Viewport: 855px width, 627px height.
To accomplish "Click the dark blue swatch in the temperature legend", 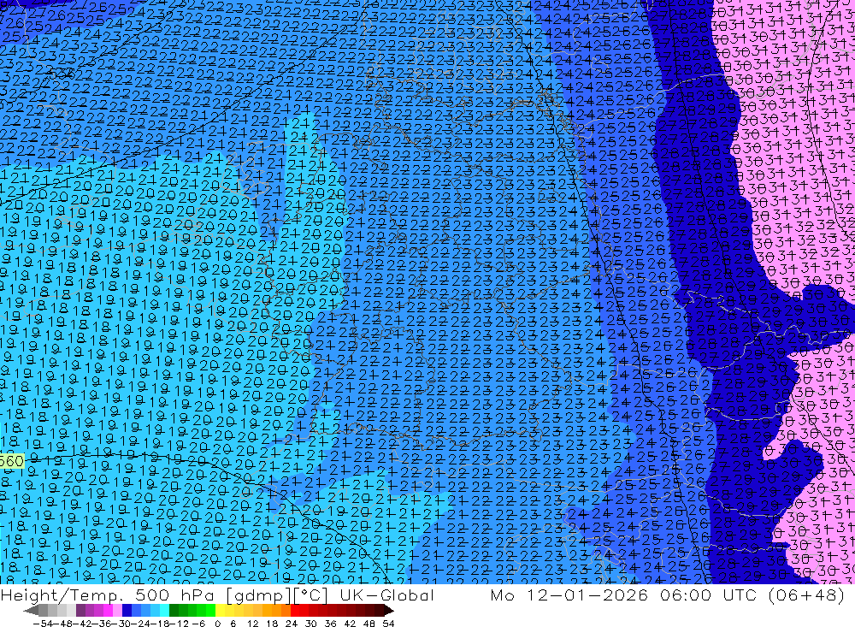I will (x=127, y=611).
